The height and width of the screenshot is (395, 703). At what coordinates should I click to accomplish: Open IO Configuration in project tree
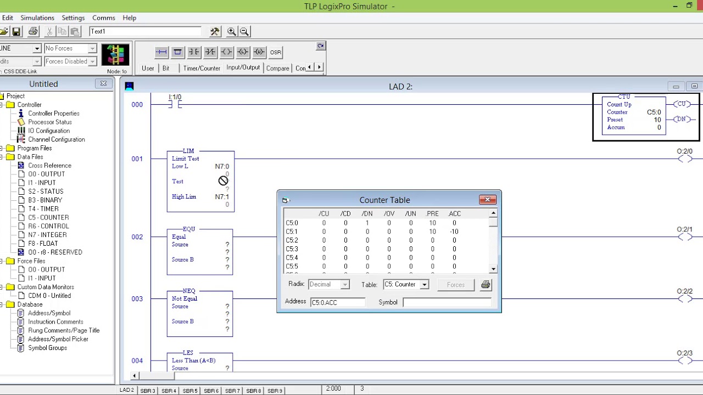(x=49, y=131)
